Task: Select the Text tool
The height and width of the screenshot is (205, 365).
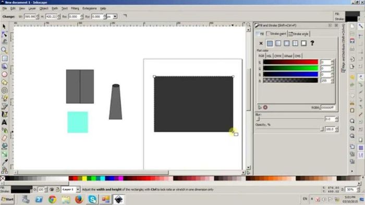Action: point(4,122)
